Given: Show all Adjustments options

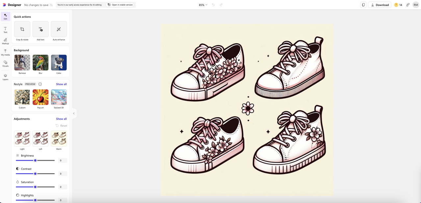Looking at the screenshot, I should [61, 119].
